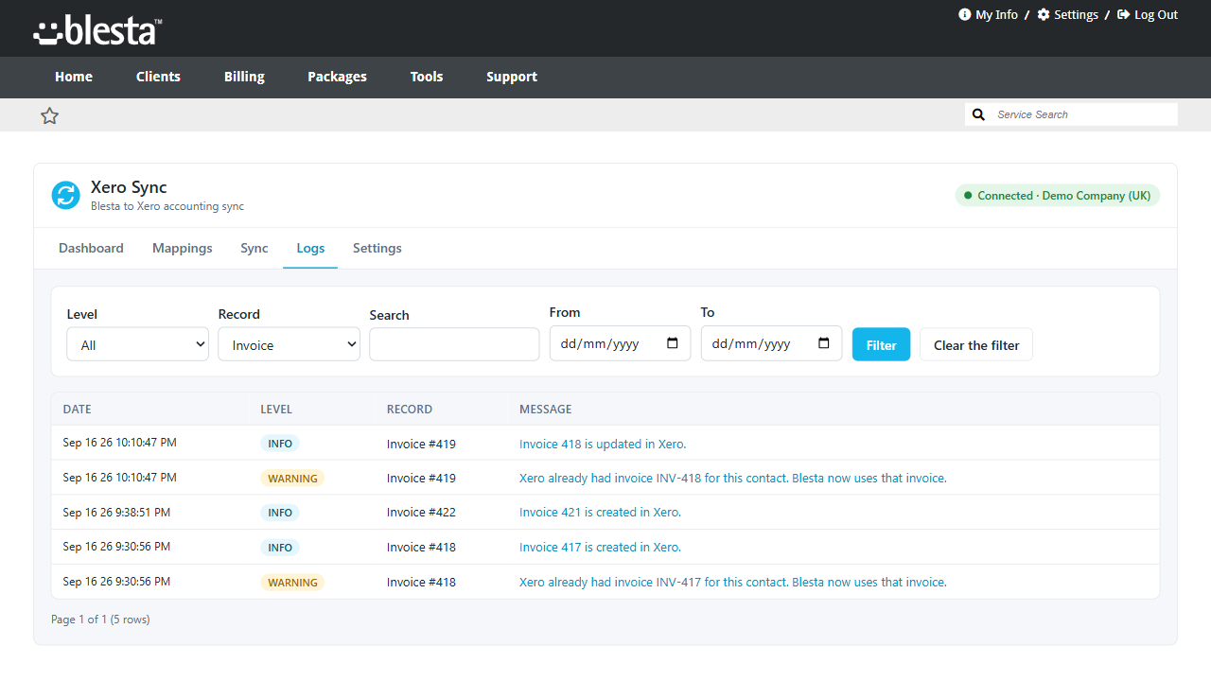Switch to the Dashboard tab
This screenshot has height=681, width=1211.
pos(91,248)
